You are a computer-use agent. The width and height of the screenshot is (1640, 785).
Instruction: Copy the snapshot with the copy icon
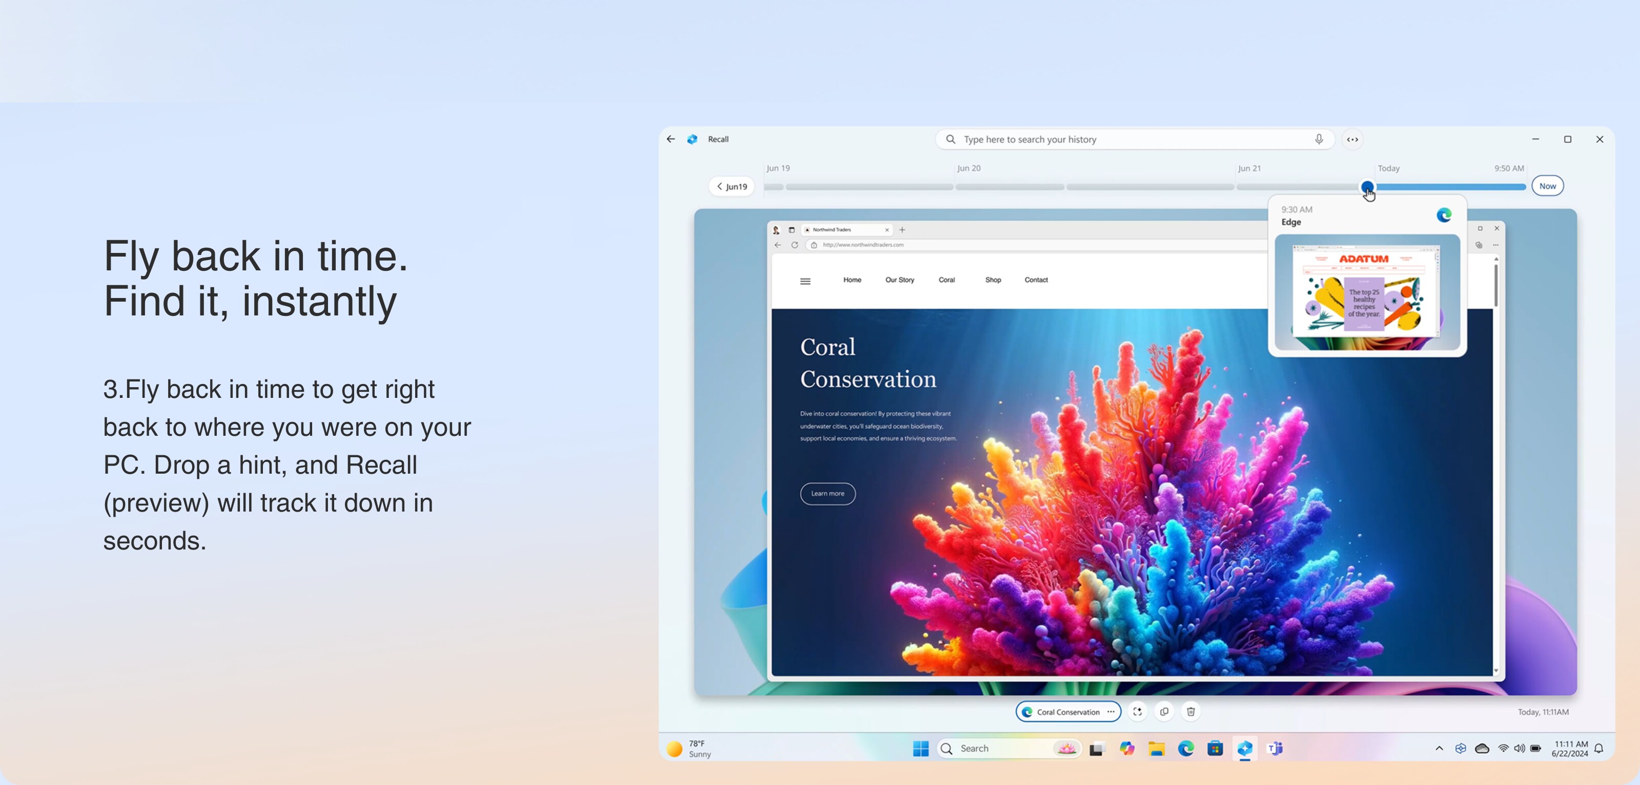(x=1164, y=712)
